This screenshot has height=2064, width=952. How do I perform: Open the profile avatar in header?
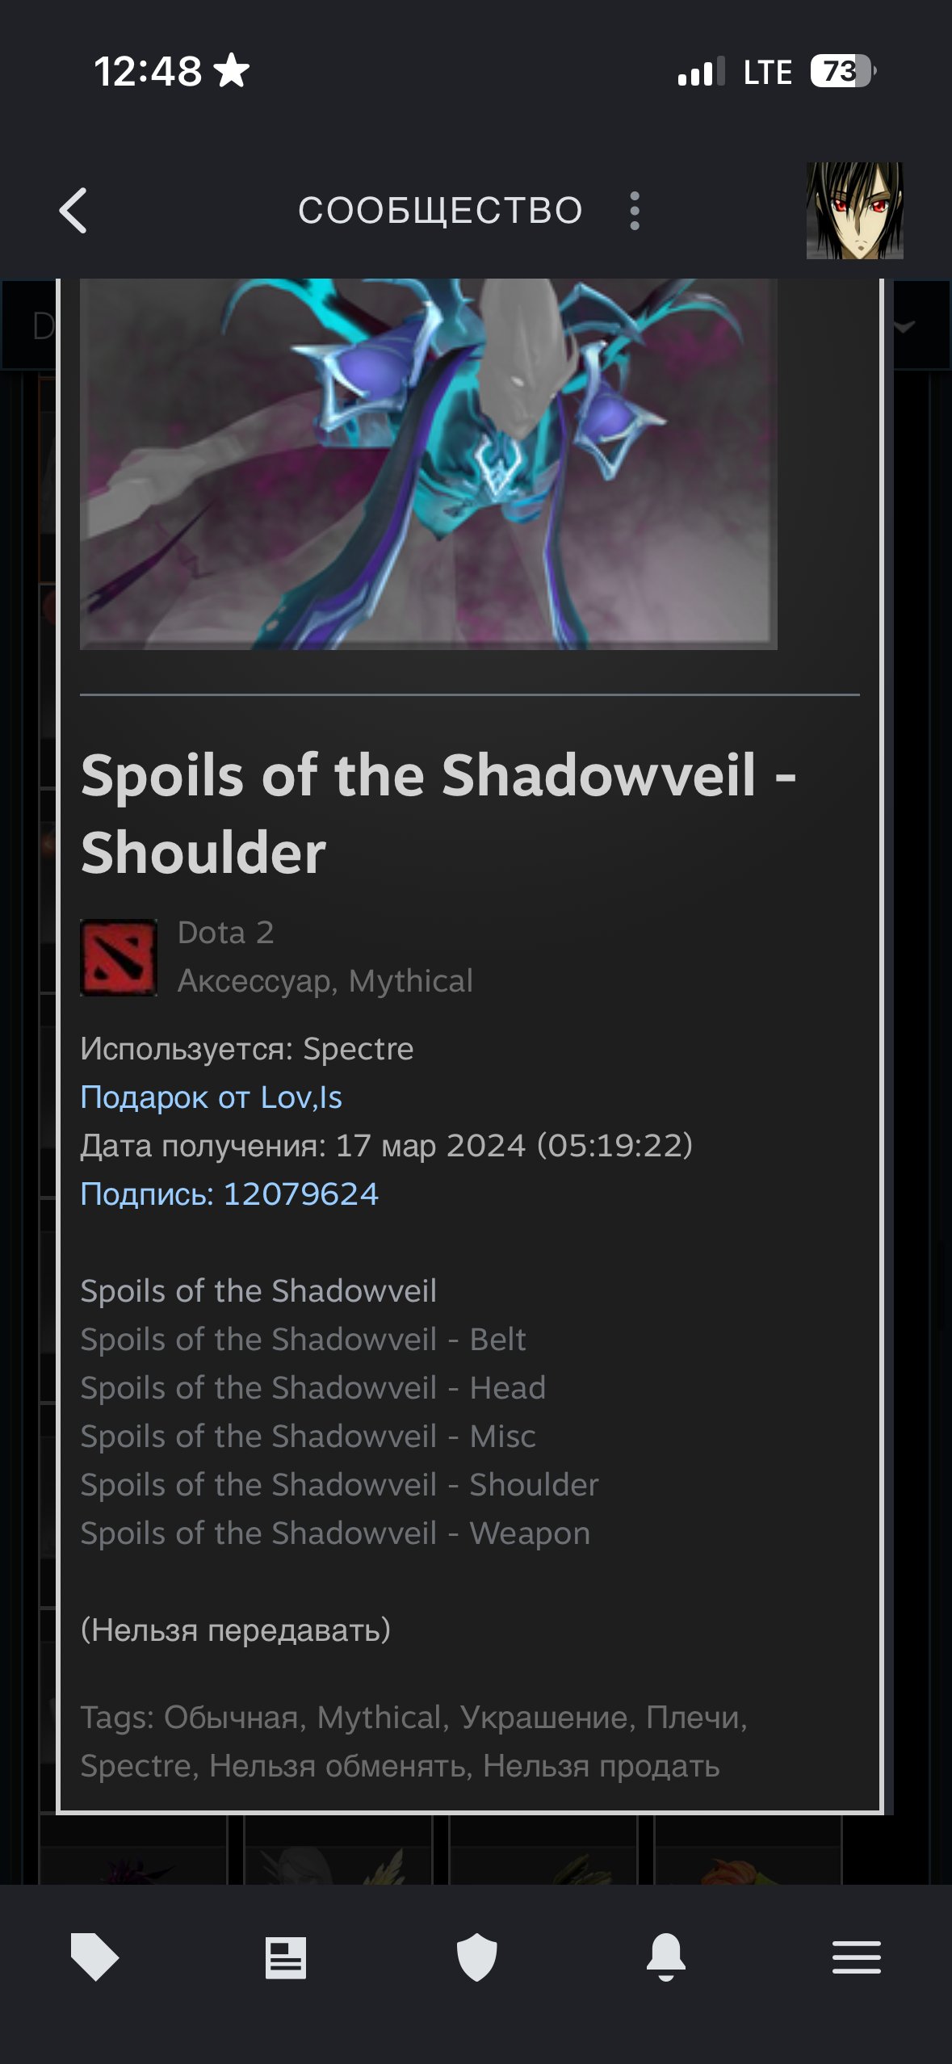point(854,211)
